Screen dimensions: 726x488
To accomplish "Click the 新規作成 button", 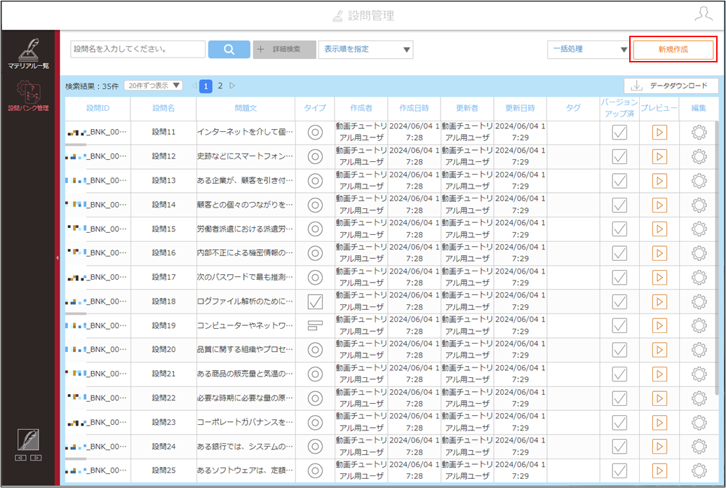I will click(x=673, y=50).
